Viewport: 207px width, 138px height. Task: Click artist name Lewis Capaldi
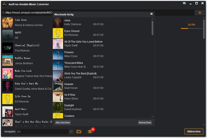click(x=73, y=77)
